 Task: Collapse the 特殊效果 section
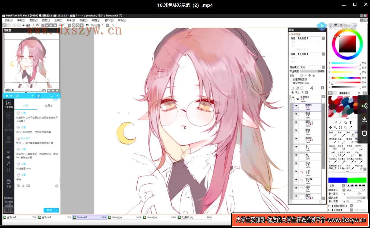coord(290,35)
